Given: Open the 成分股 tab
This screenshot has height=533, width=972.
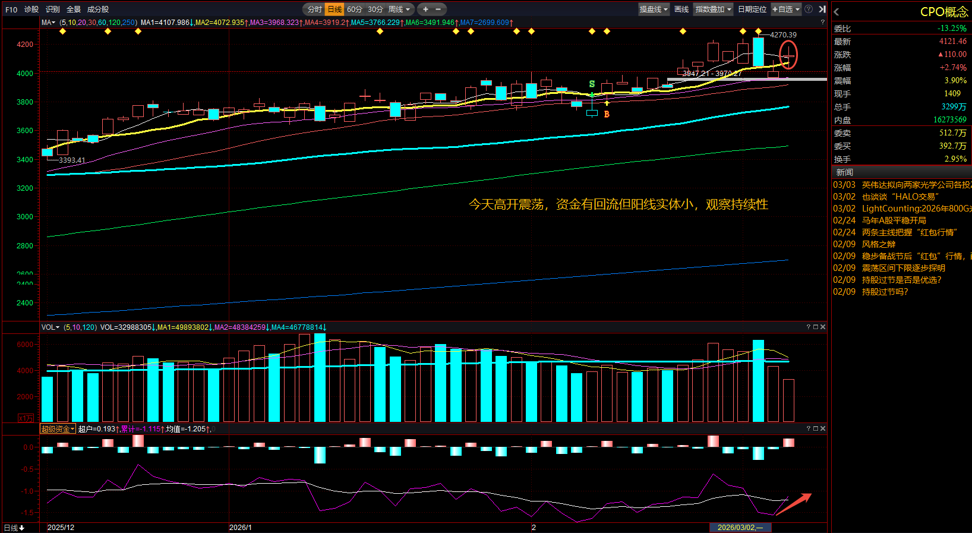Looking at the screenshot, I should pos(98,10).
